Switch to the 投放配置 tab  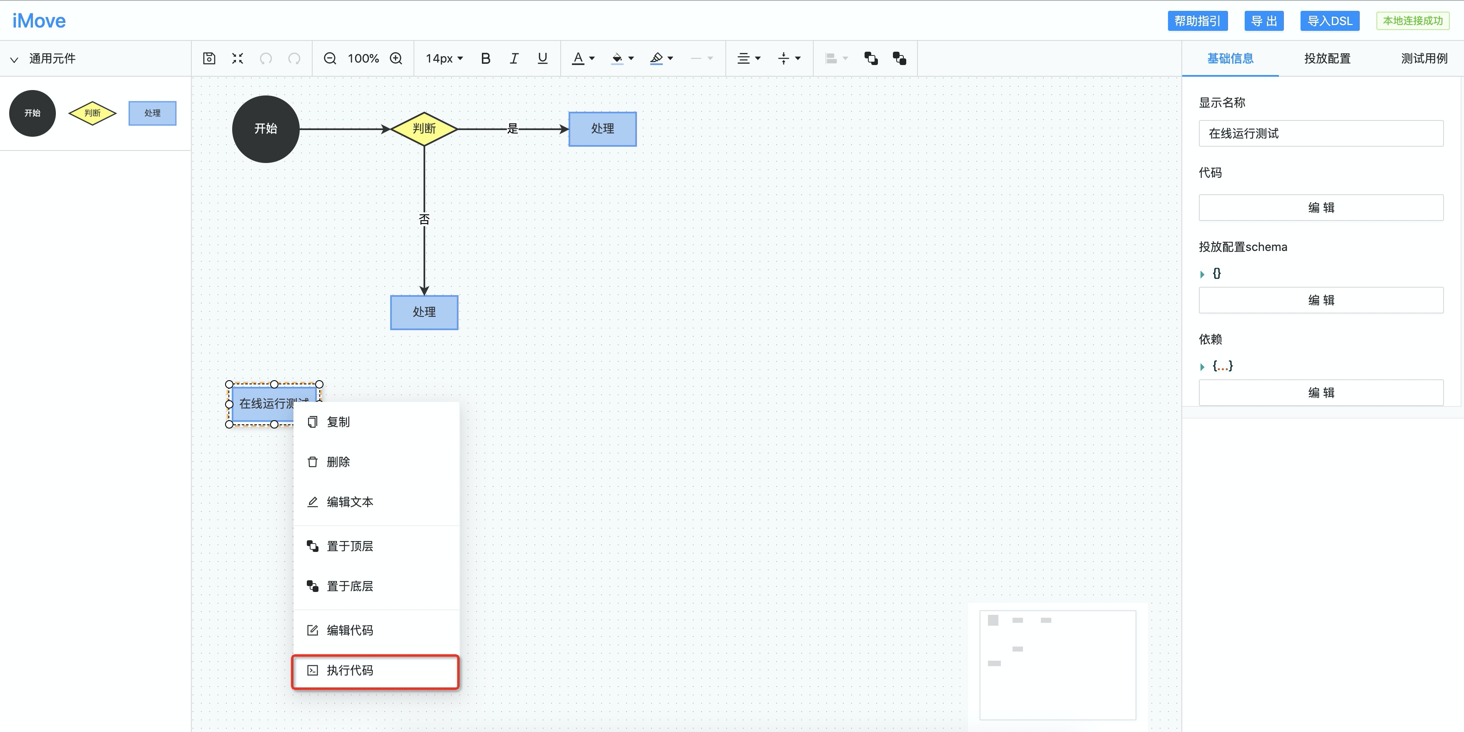pos(1327,58)
